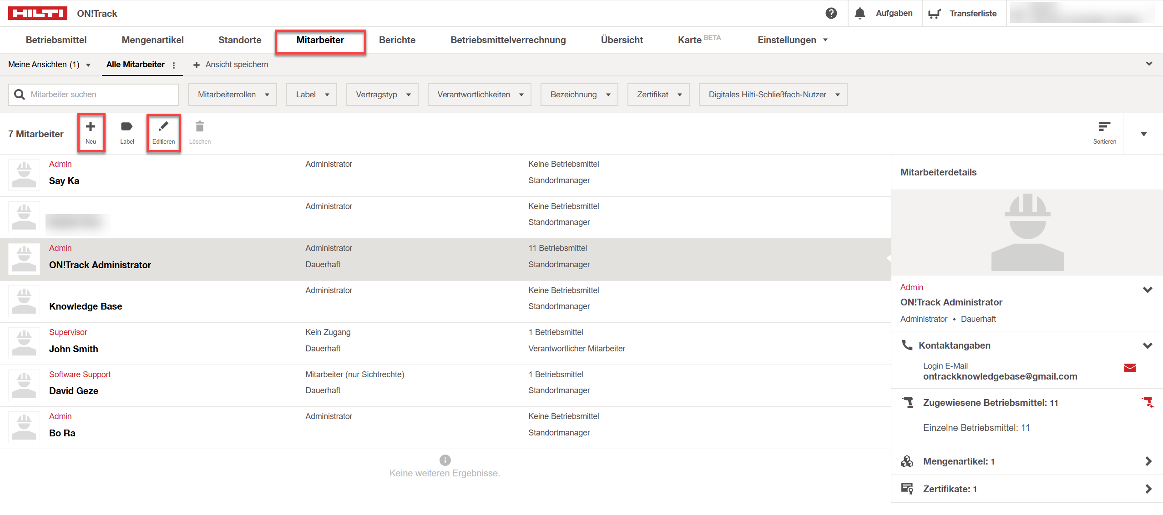1163x515 pixels.
Task: Open Zertifikat filter dropdown
Action: point(658,95)
